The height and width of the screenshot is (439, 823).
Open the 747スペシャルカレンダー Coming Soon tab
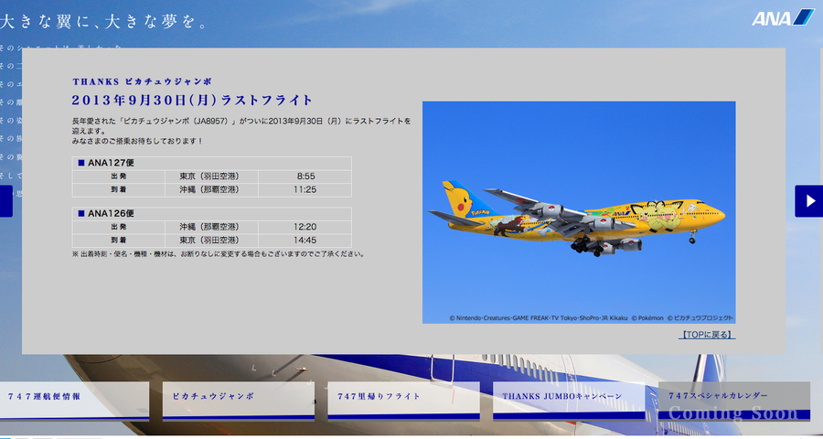tap(733, 402)
